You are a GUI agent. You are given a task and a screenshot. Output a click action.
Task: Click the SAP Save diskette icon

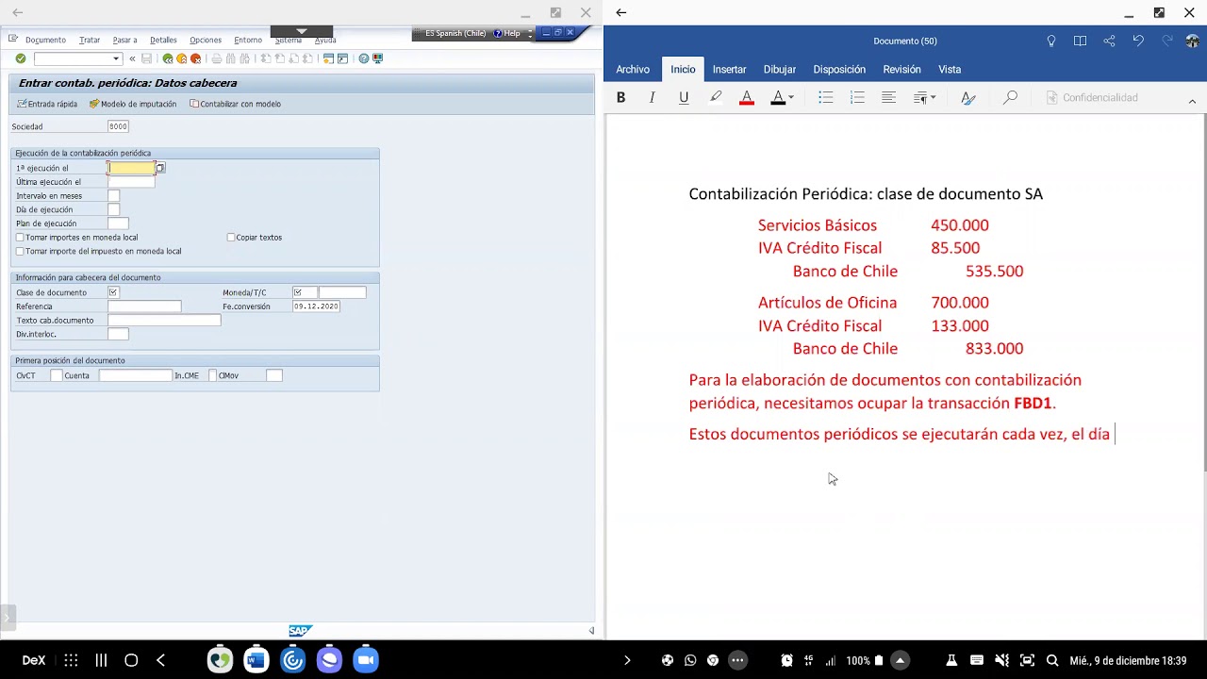(x=146, y=58)
